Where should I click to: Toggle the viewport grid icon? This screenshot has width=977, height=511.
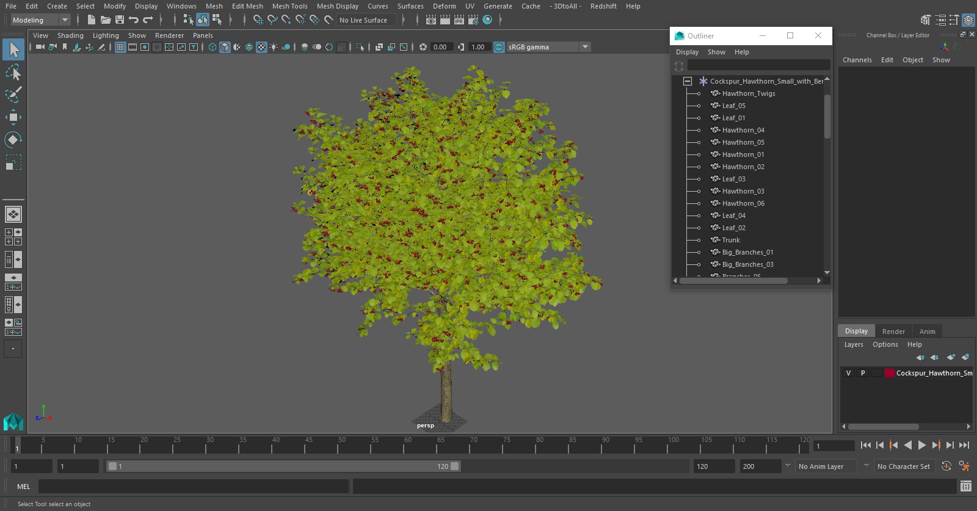pyautogui.click(x=120, y=47)
